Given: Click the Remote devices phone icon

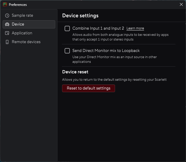Looking at the screenshot, I should (x=7, y=42).
